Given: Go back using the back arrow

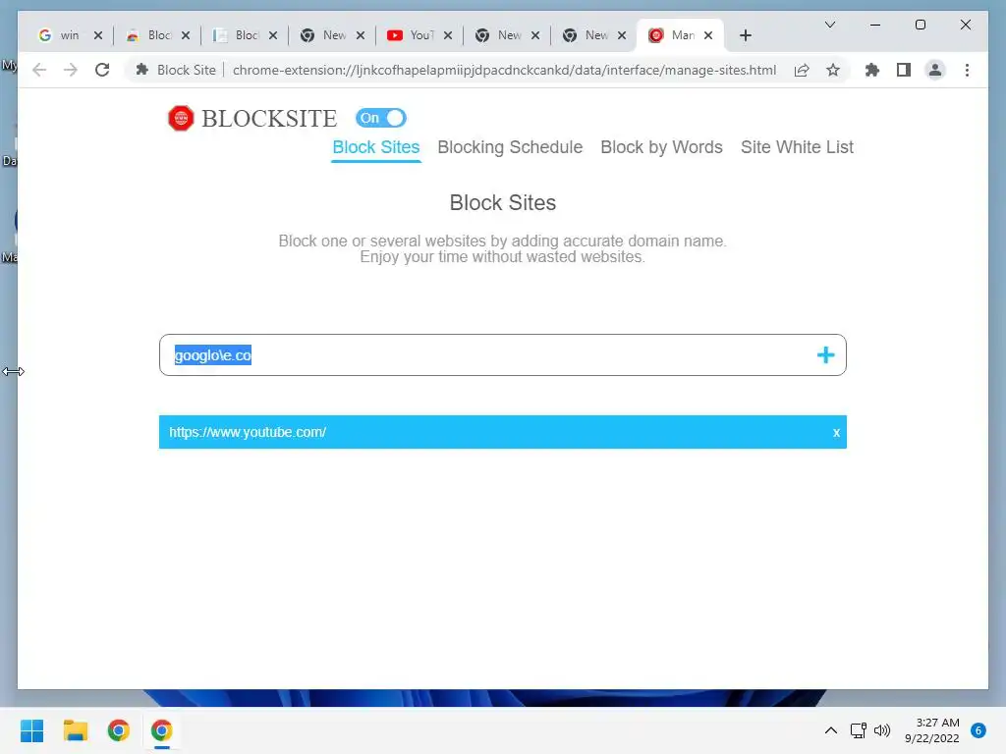Looking at the screenshot, I should coord(39,70).
